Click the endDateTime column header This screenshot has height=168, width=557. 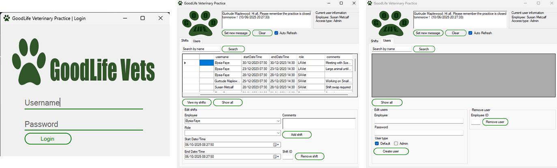click(x=283, y=57)
